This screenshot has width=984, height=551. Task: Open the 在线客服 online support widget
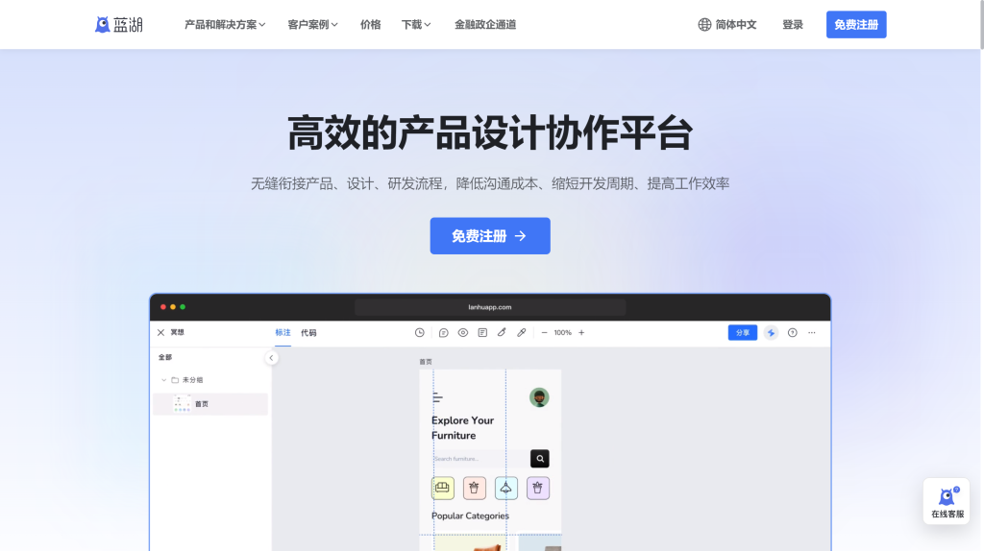[947, 501]
